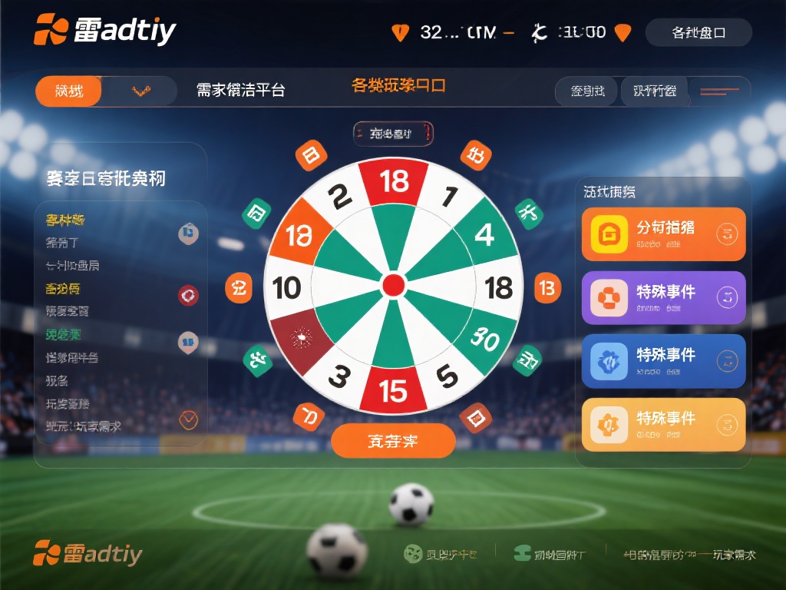786x590 pixels.
Task: Click the orange logo icon at top left
Action: [51, 30]
